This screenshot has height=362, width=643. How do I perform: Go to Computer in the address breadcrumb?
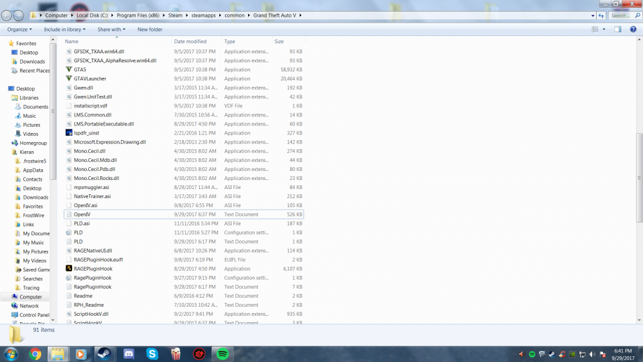pos(56,15)
